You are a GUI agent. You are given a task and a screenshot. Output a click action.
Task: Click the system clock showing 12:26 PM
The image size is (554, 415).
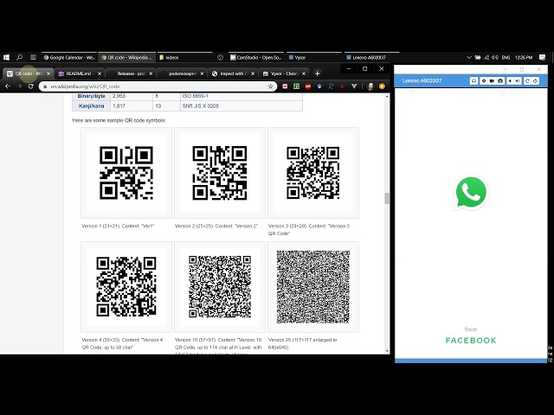point(524,57)
